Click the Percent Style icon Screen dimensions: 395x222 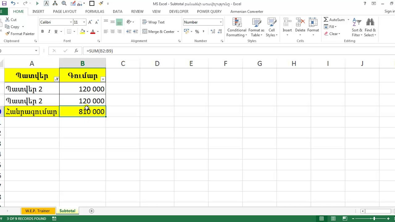197,31
